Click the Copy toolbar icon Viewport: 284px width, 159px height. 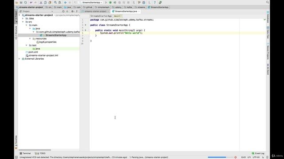pyautogui.click(x=45, y=3)
